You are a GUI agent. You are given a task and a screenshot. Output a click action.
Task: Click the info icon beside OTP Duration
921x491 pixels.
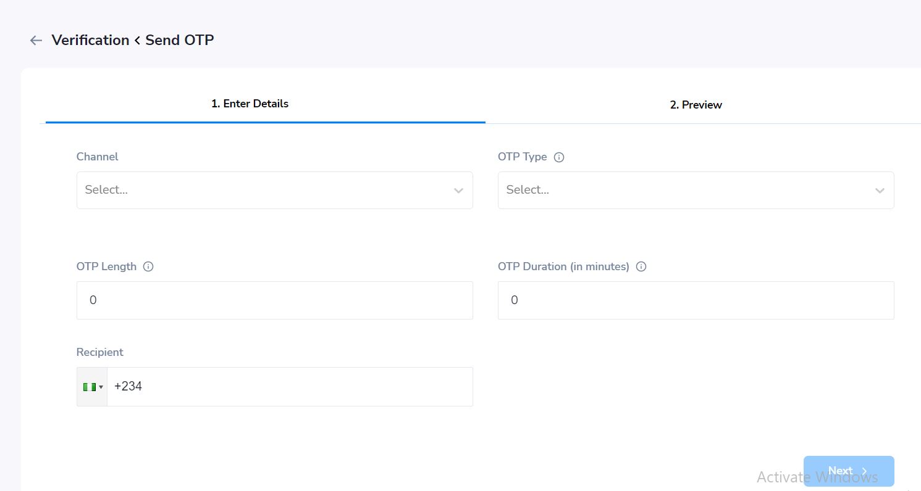(641, 266)
